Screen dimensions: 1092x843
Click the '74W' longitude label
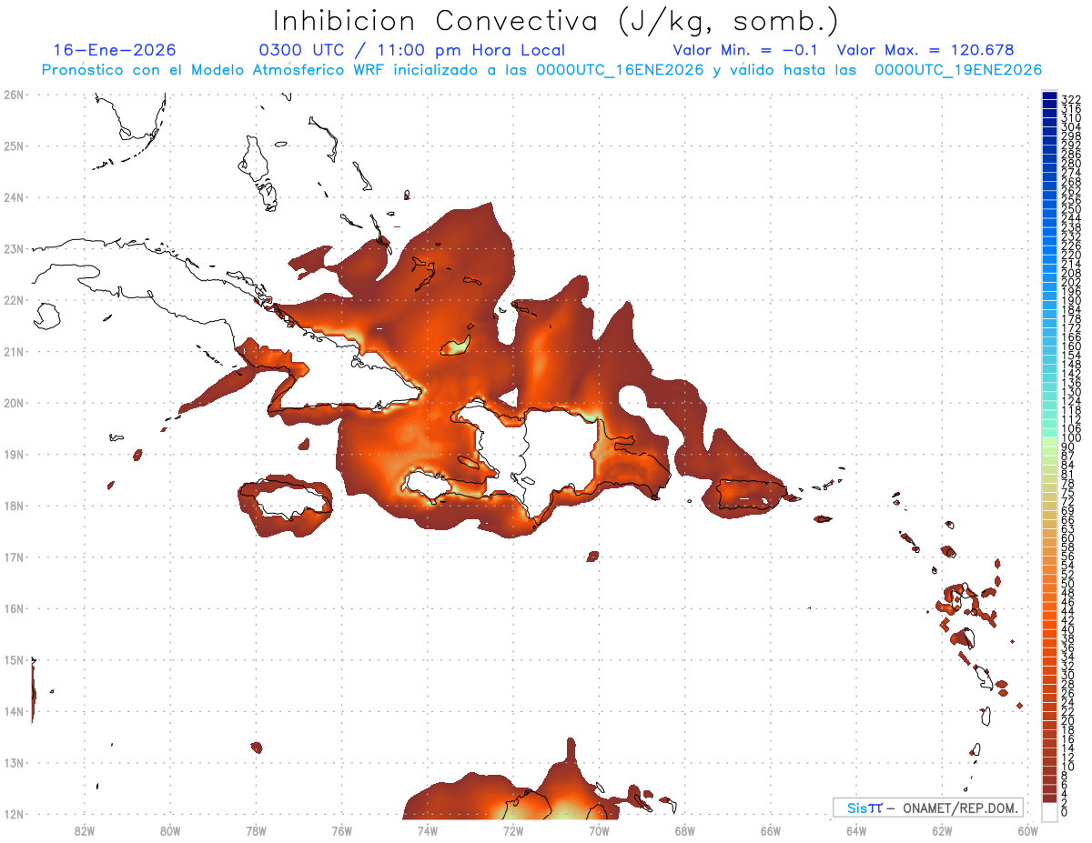(427, 830)
